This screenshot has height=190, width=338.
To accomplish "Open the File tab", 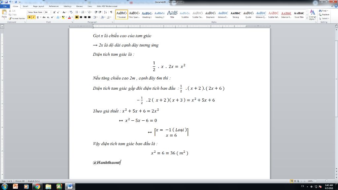I will (x=5, y=6).
